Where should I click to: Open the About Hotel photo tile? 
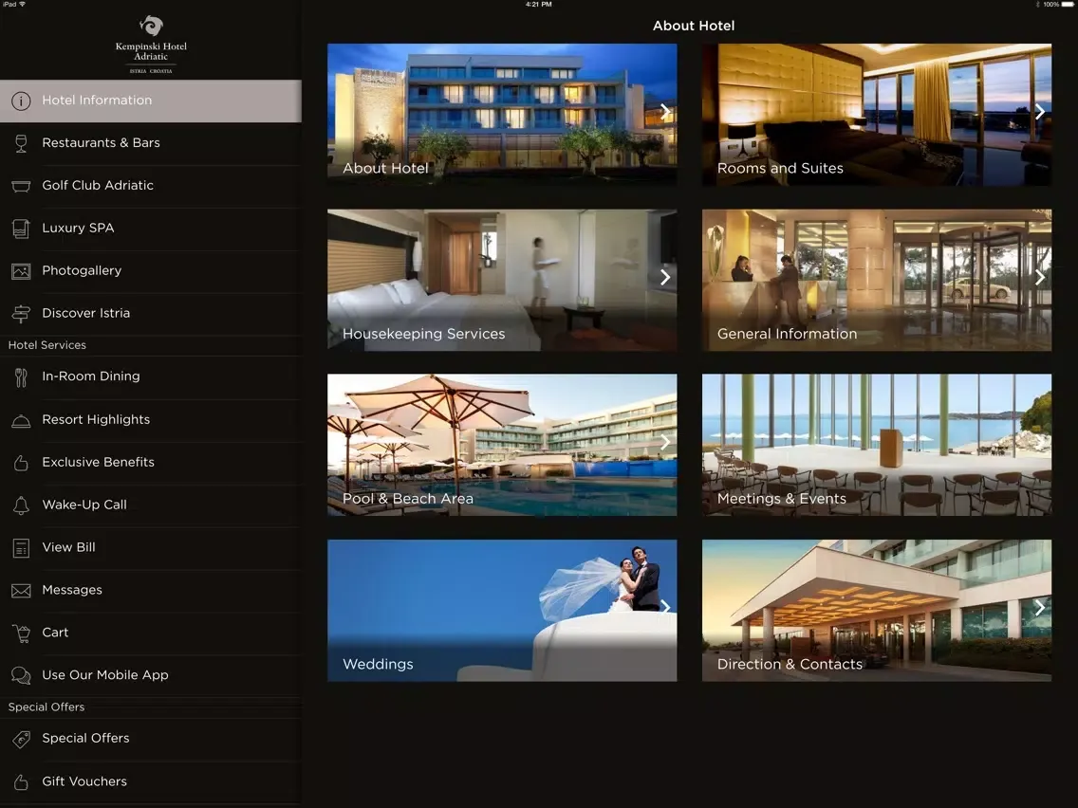point(502,115)
